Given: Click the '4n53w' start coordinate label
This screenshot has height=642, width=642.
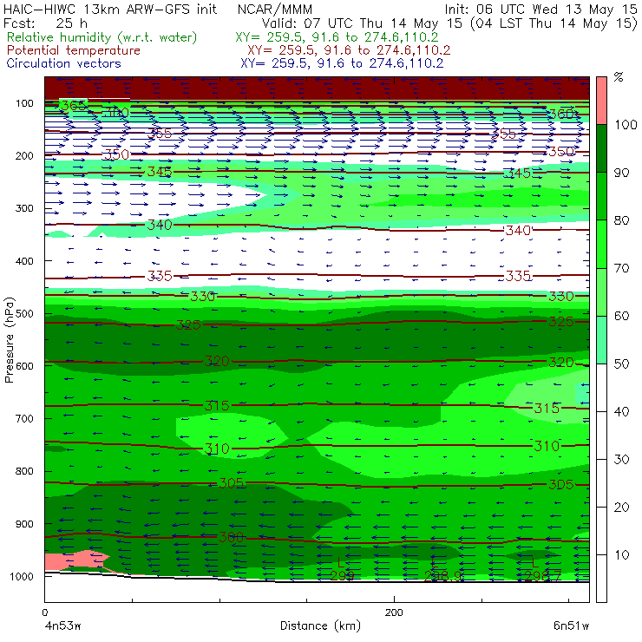Looking at the screenshot, I should (62, 626).
